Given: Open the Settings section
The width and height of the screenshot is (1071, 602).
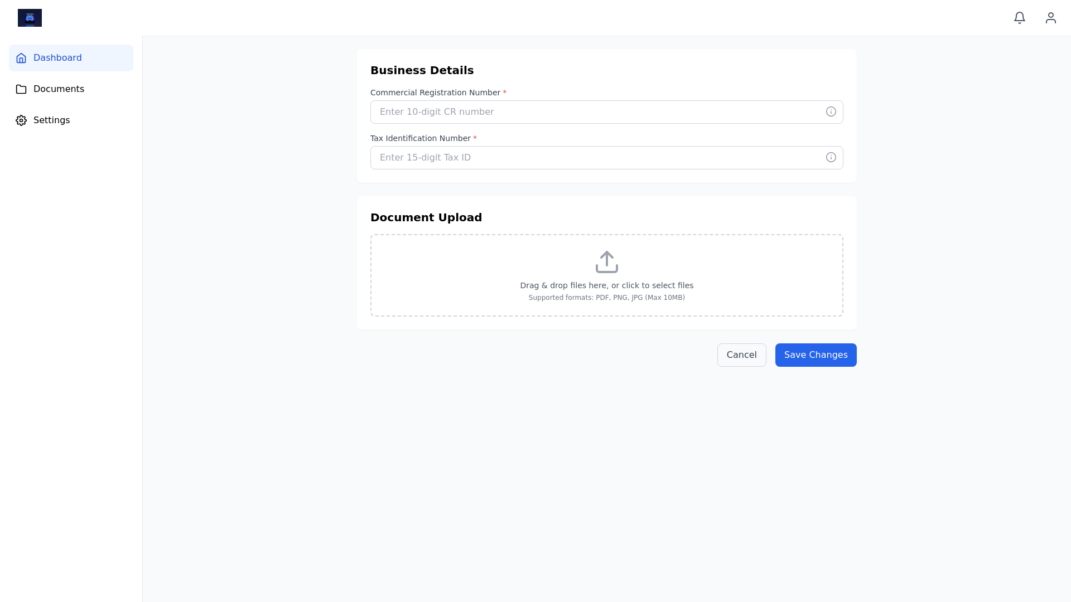Looking at the screenshot, I should tap(51, 120).
